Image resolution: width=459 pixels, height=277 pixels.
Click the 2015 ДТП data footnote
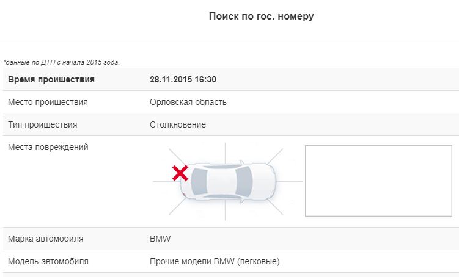click(x=62, y=62)
